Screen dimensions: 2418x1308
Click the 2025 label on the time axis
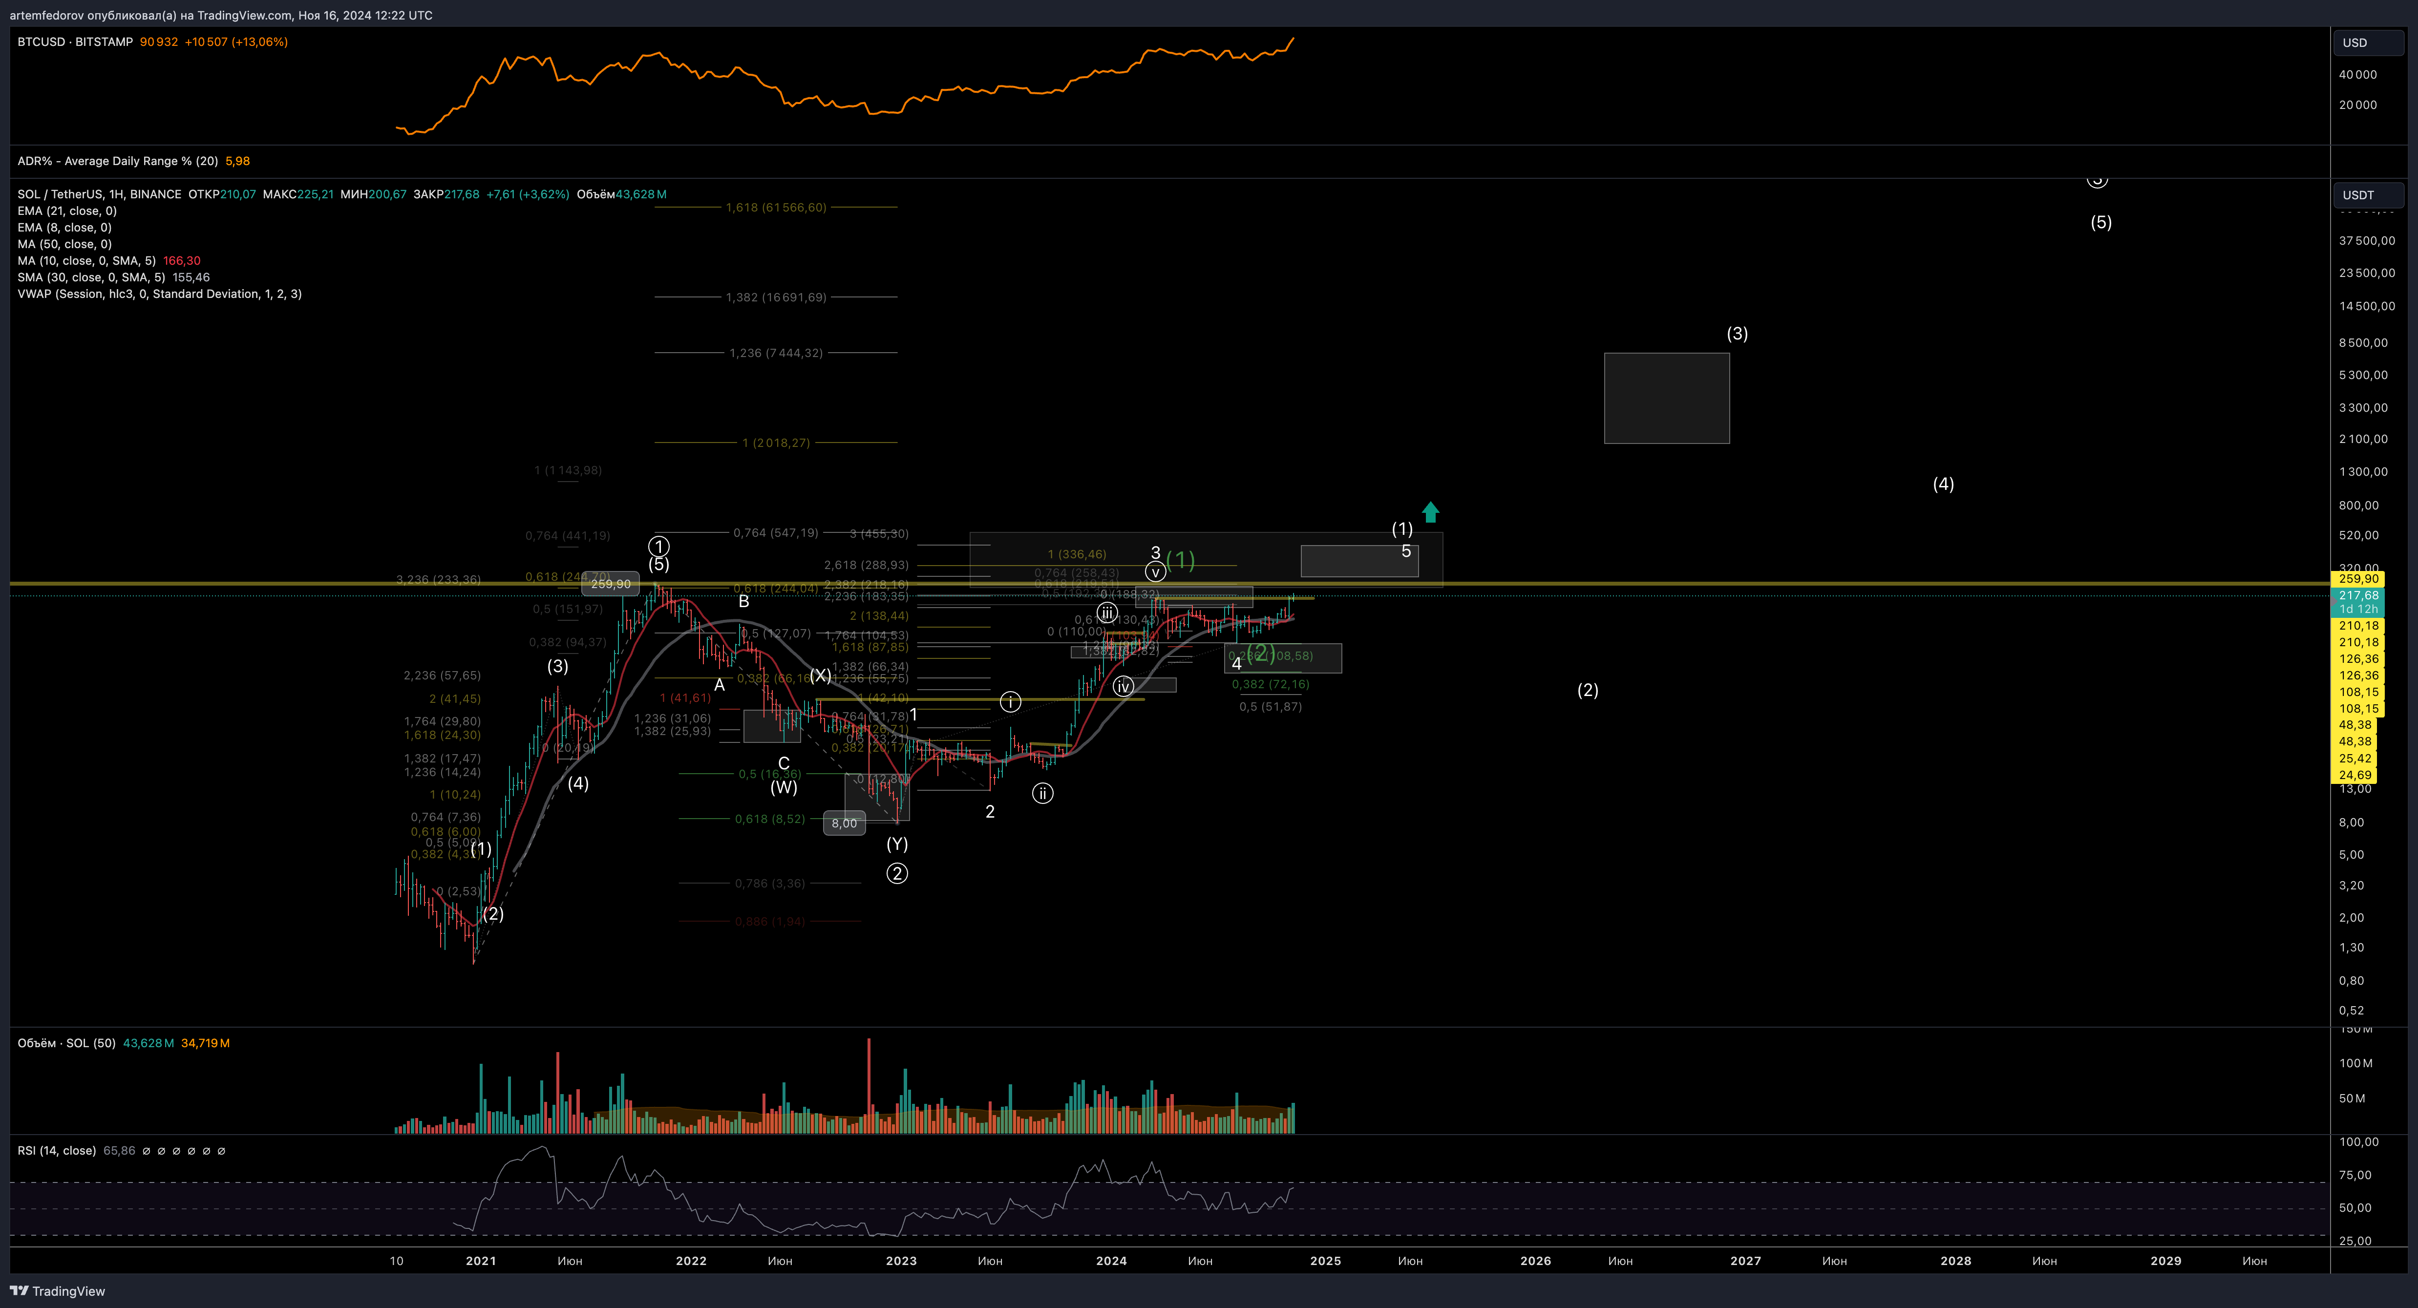tap(1325, 1261)
